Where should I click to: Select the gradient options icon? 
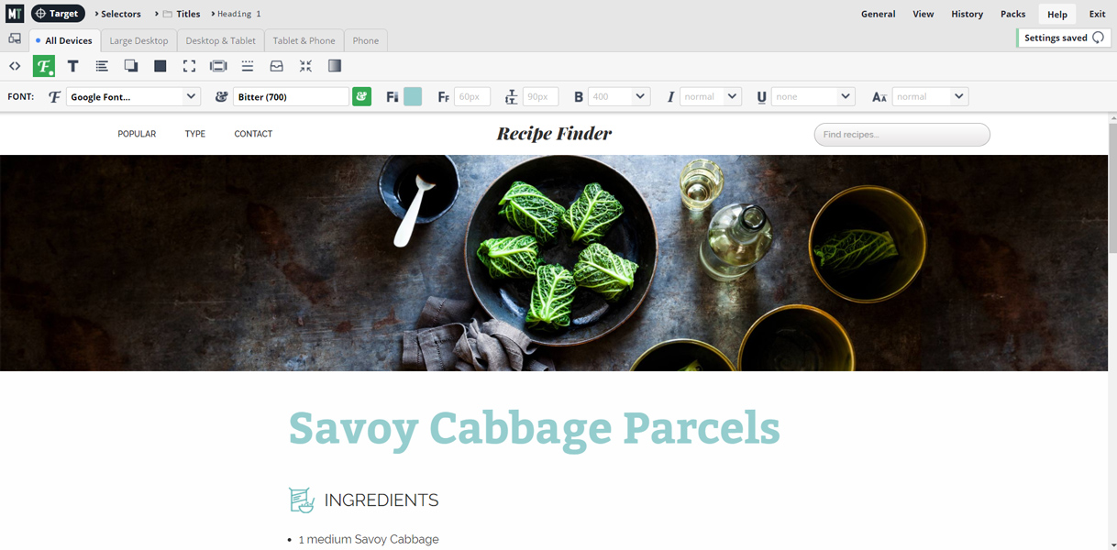[x=335, y=66]
